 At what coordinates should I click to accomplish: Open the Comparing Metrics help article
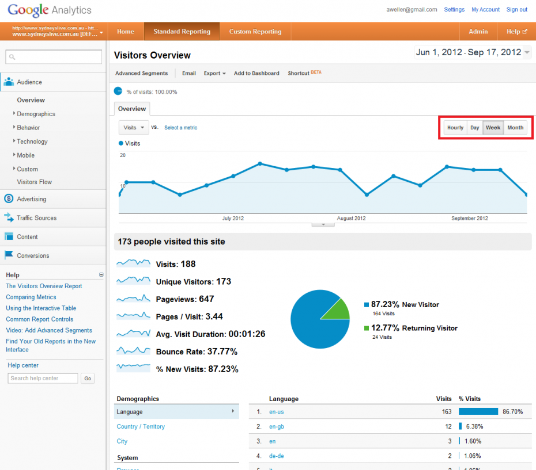[x=31, y=297]
